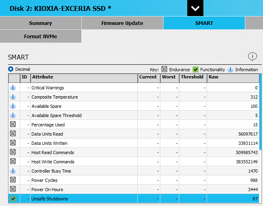Click endurance icon for Power Cycles row
Image resolution: width=263 pixels, height=206 pixels.
pos(13,180)
